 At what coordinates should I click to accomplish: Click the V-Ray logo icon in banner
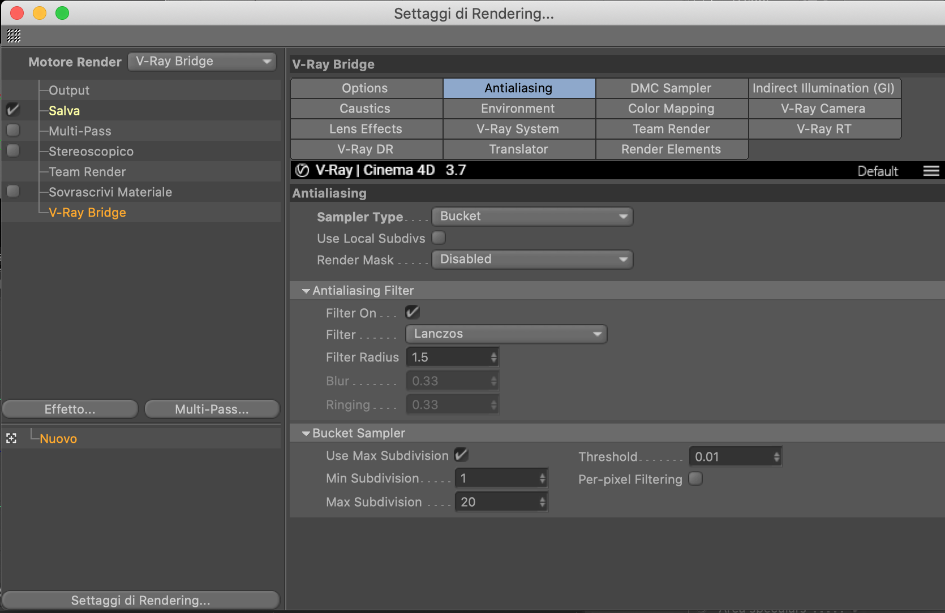click(302, 170)
